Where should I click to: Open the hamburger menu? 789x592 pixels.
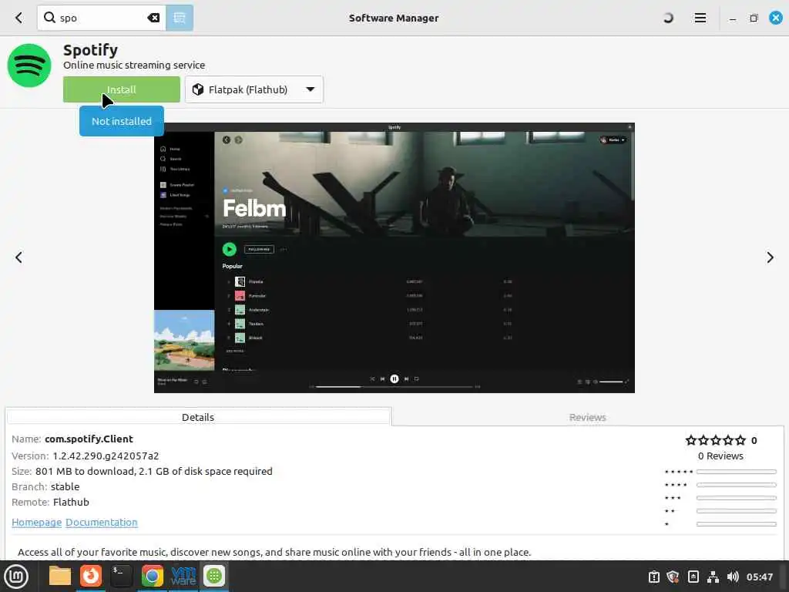(x=700, y=18)
